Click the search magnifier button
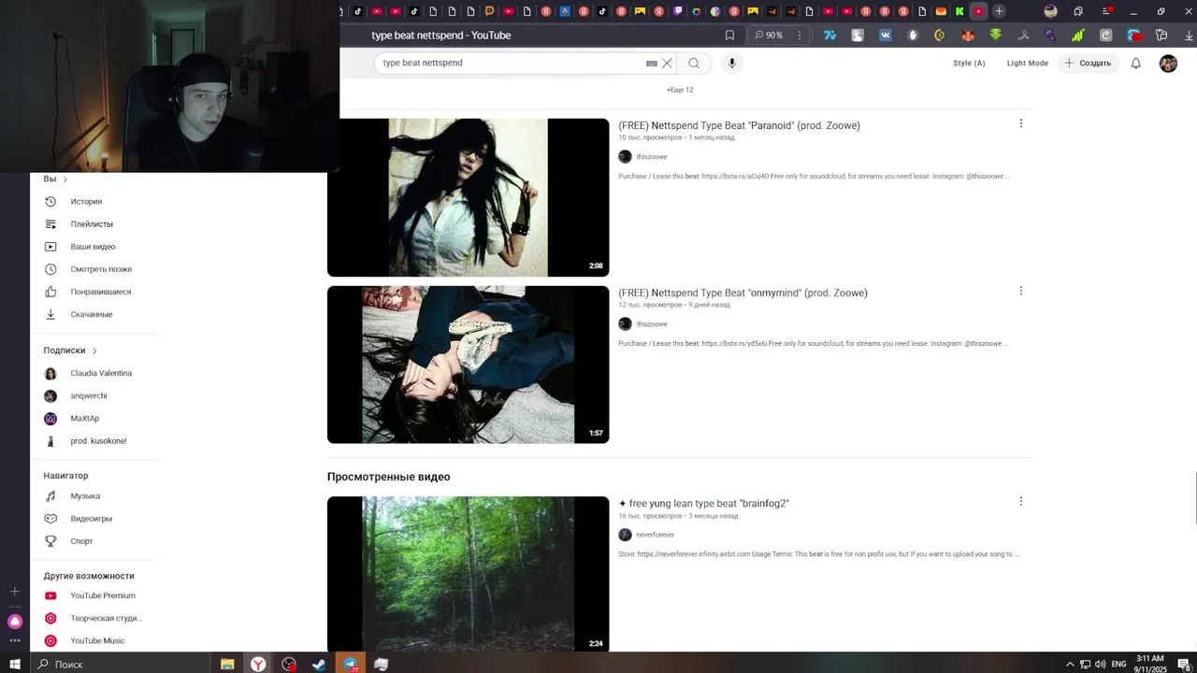Screen dimensions: 1197x673 [694, 63]
